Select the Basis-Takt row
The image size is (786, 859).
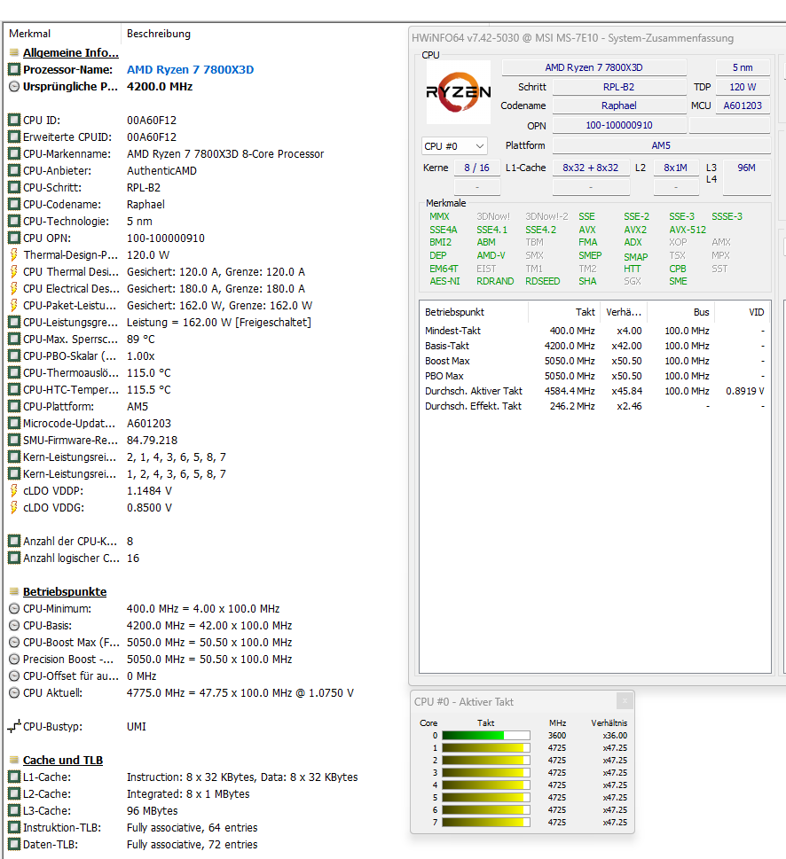pyautogui.click(x=594, y=346)
